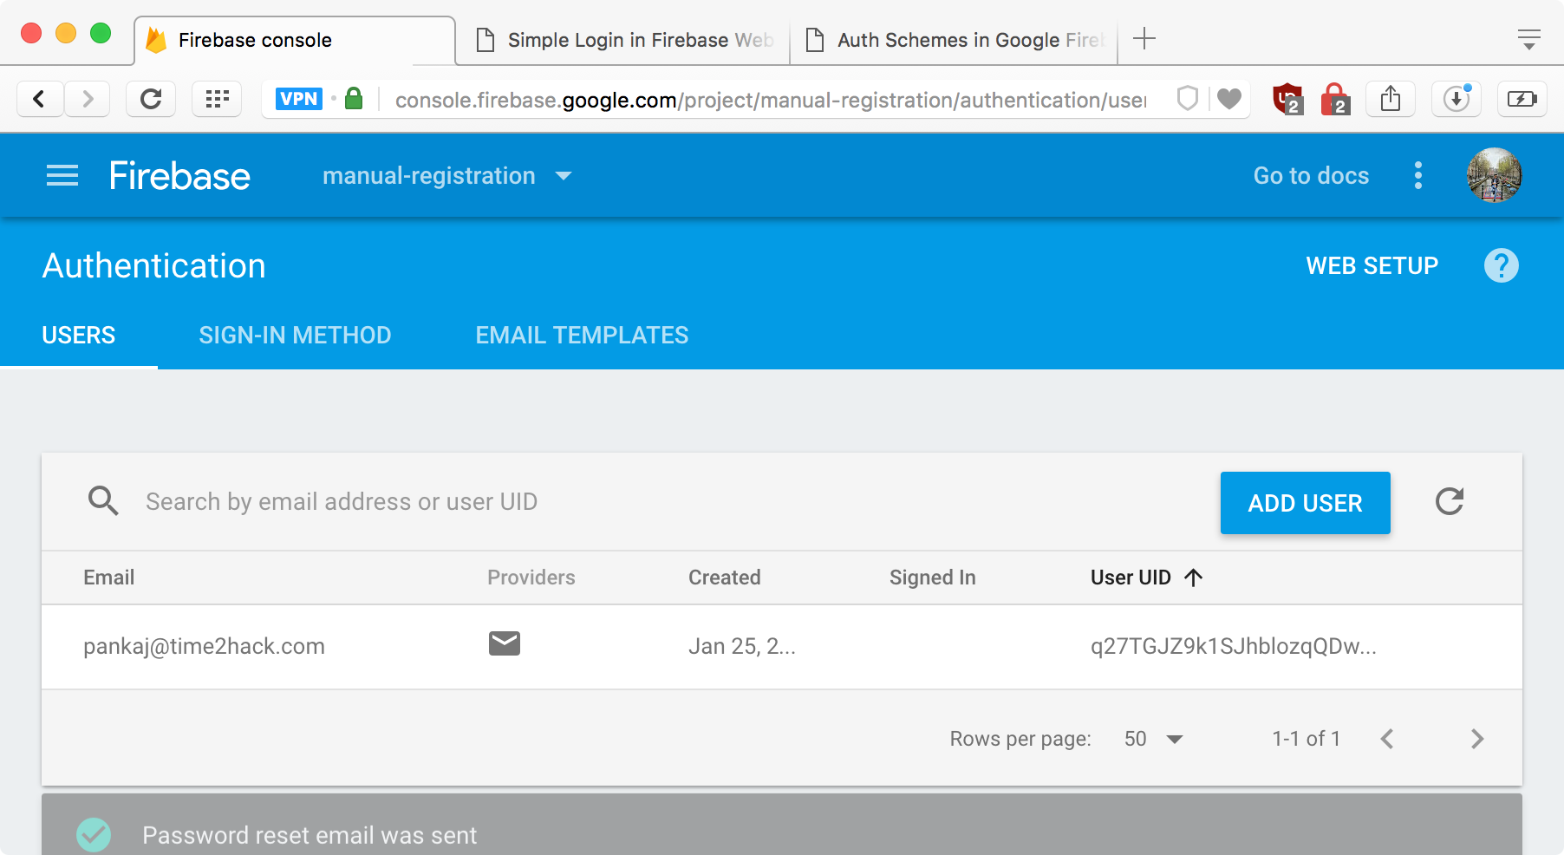This screenshot has height=855, width=1564.
Task: Sort by the Signed In column header
Action: [933, 578]
